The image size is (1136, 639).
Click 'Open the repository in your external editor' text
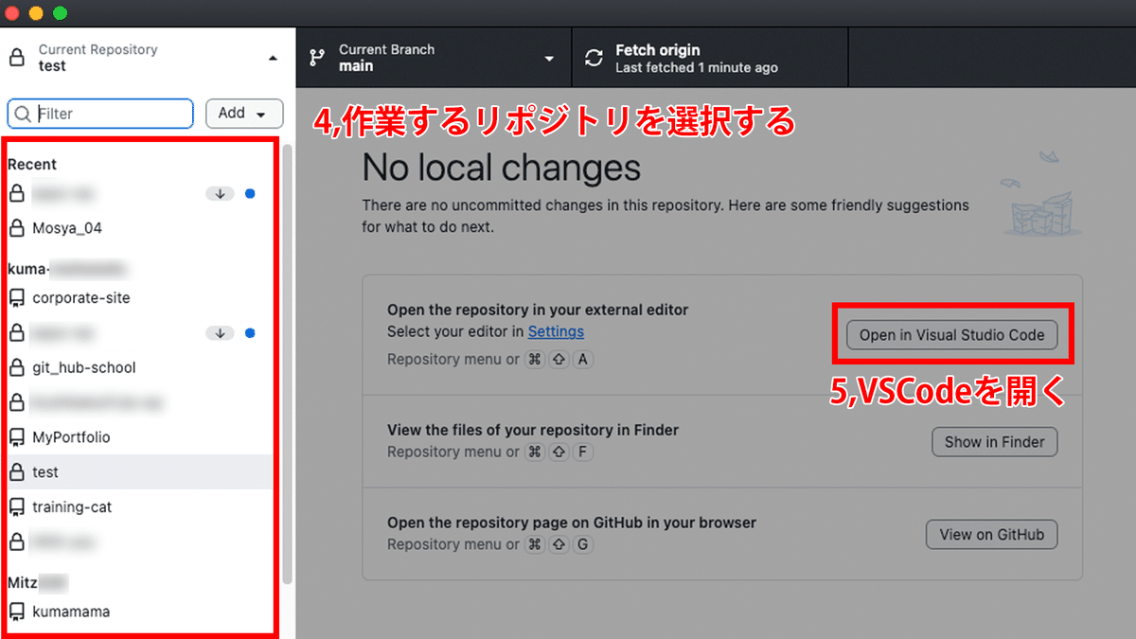coord(538,310)
